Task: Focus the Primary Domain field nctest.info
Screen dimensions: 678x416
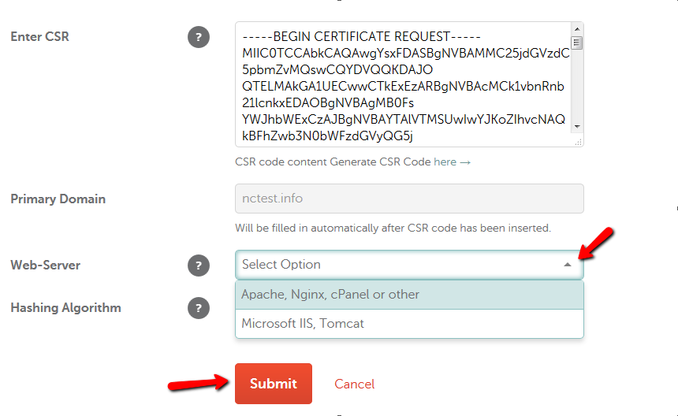Action: (409, 199)
